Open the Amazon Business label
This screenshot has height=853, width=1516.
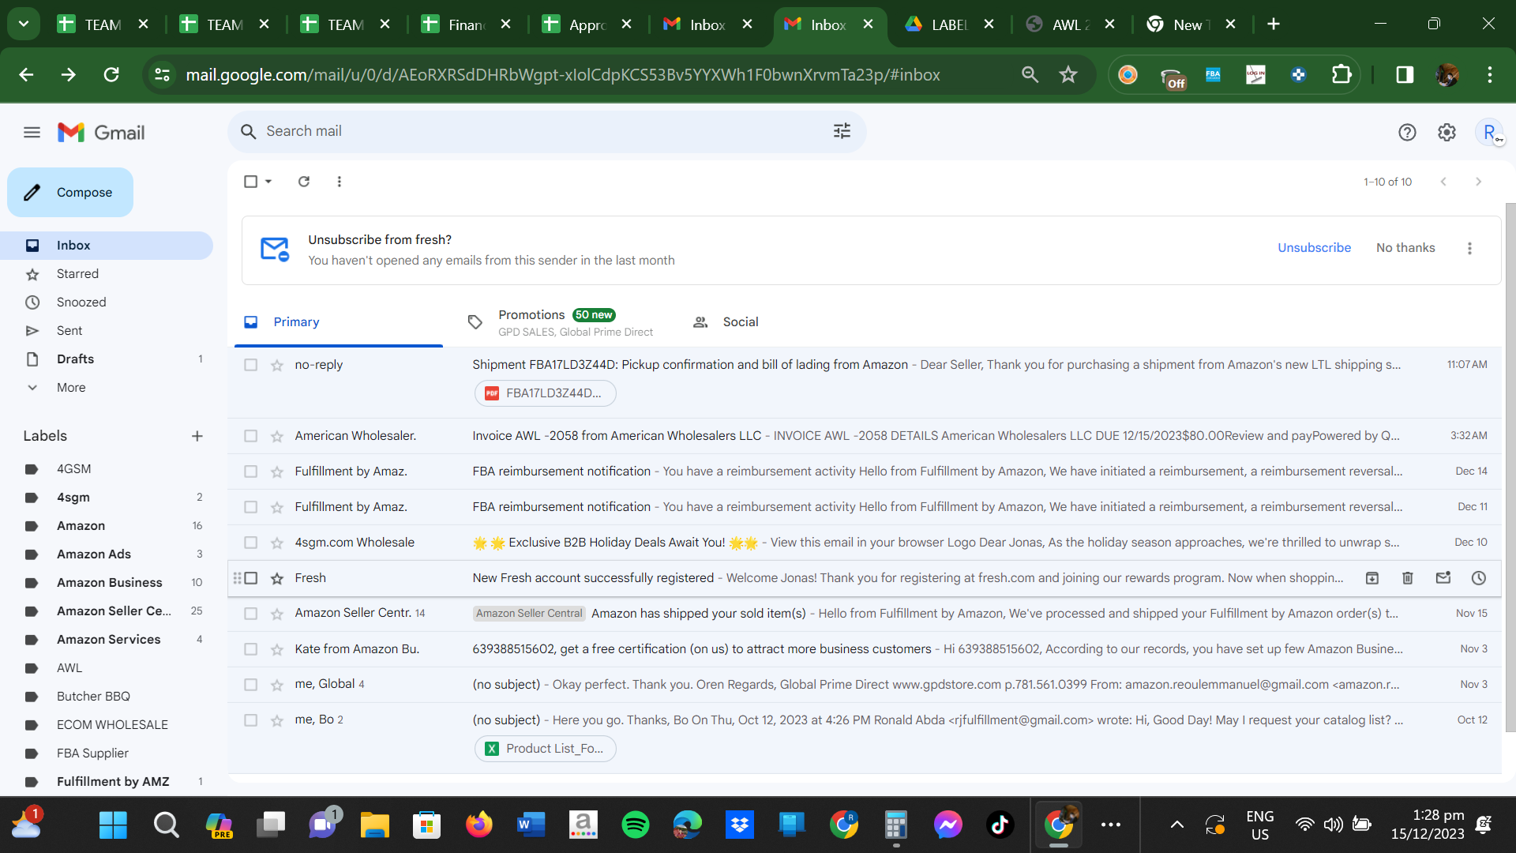[x=110, y=583]
